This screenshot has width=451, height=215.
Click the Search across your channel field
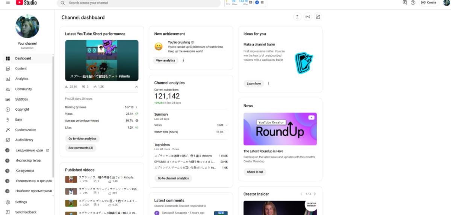139,3
